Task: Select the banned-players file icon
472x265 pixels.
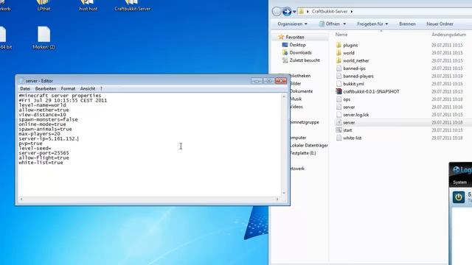Action: [339, 77]
